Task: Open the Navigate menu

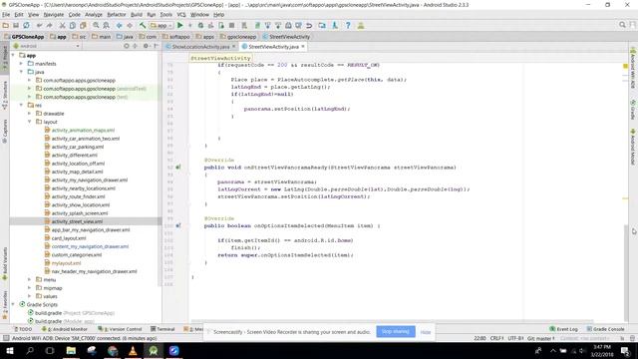Action: coord(54,15)
